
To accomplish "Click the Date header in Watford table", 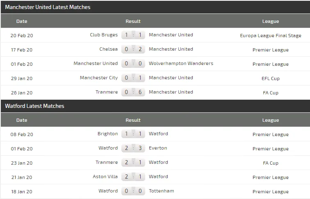I will point(22,120).
